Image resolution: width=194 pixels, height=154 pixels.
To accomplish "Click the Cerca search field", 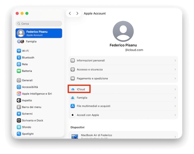I will pos(39,24).
